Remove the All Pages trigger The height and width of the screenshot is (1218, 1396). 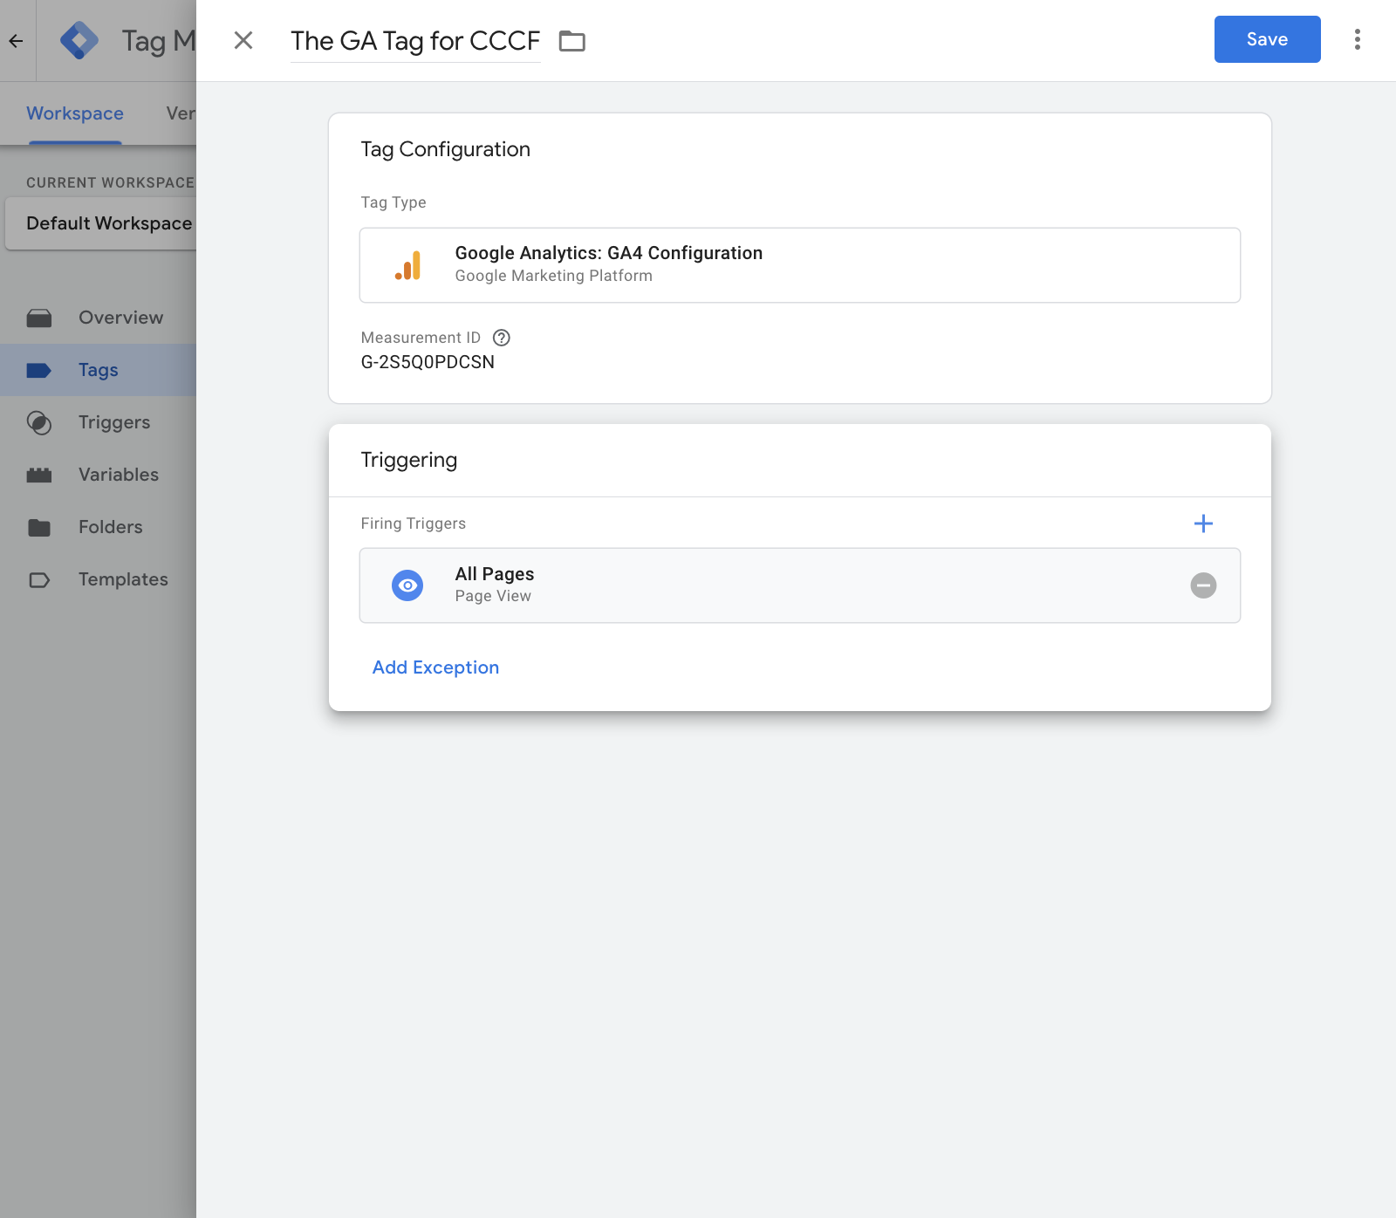click(x=1203, y=585)
